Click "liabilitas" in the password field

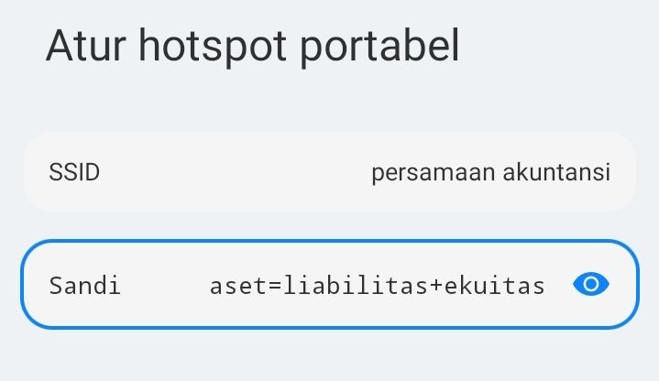pos(353,286)
